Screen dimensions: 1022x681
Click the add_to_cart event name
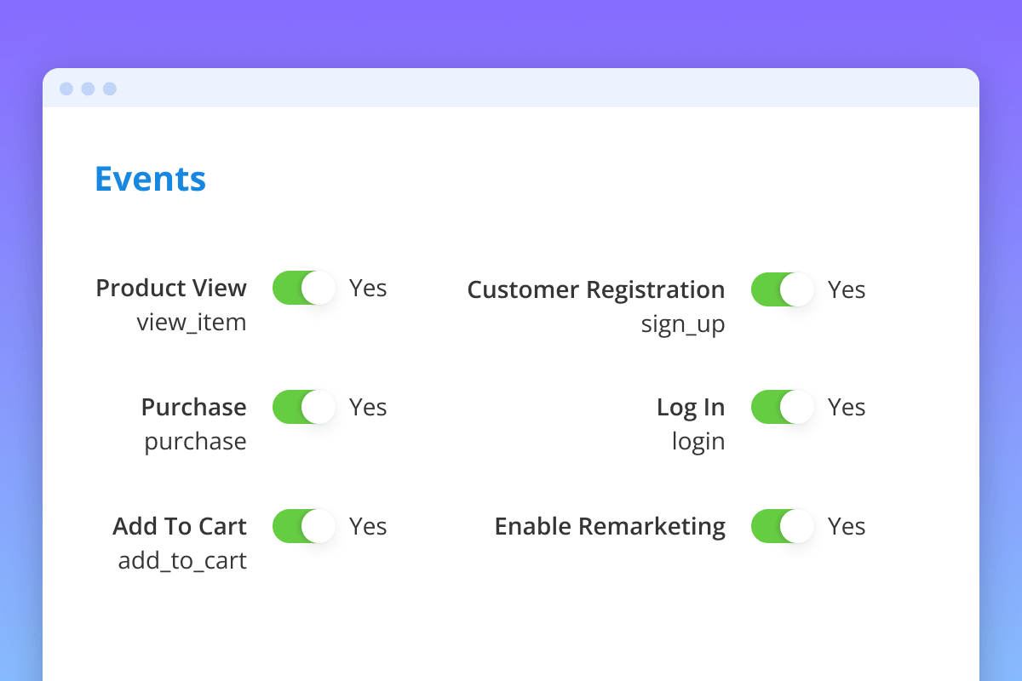pos(182,561)
